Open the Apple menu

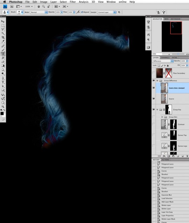[x=5, y=2]
